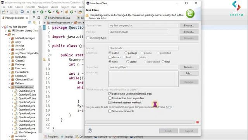This screenshot has height=140, width=248.
Task: Open the tool skew toolbar icon
Action: click(x=28, y=12)
